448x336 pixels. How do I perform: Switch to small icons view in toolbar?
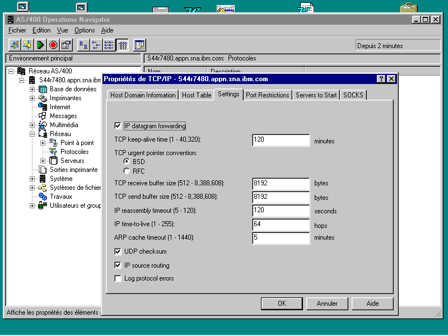(x=96, y=45)
